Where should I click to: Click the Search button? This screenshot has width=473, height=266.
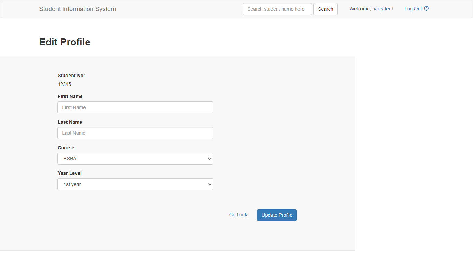(325, 9)
